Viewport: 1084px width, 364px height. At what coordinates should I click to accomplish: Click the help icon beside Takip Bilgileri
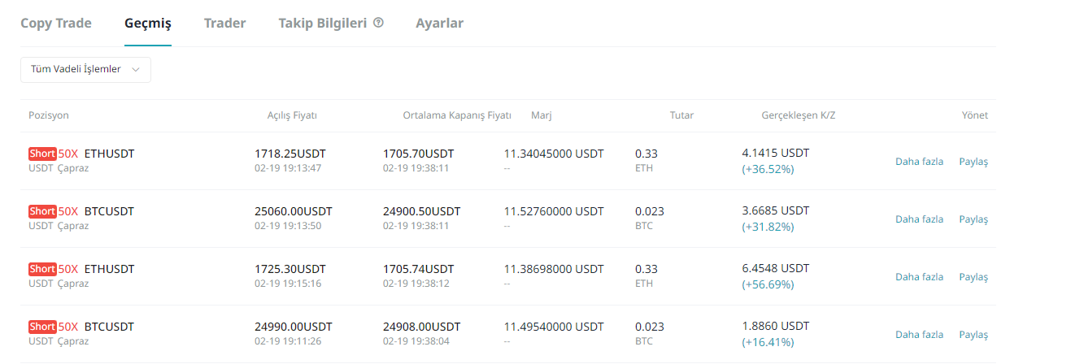(x=378, y=23)
